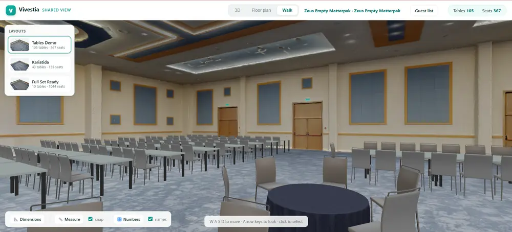This screenshot has width=512, height=232.
Task: Activate the Measure tool
Action: click(69, 219)
